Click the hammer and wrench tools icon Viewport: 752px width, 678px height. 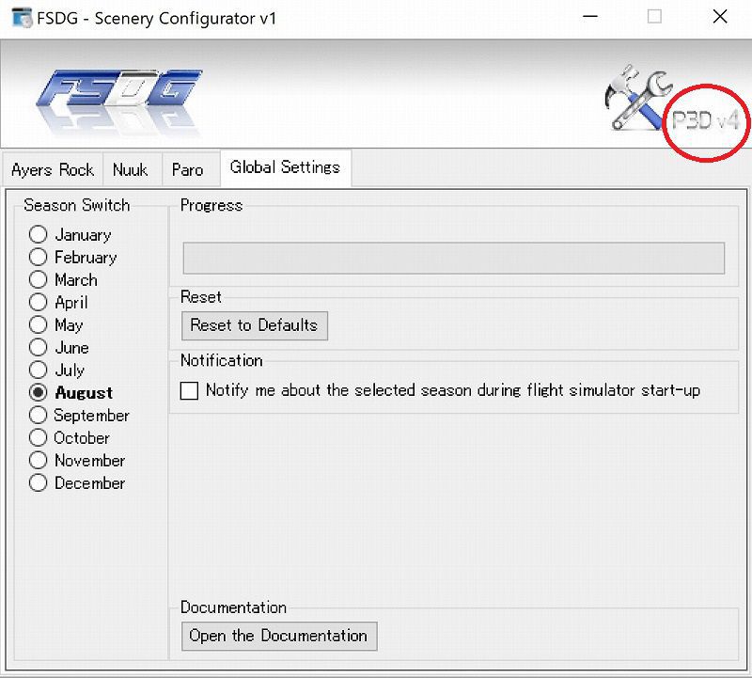click(638, 98)
